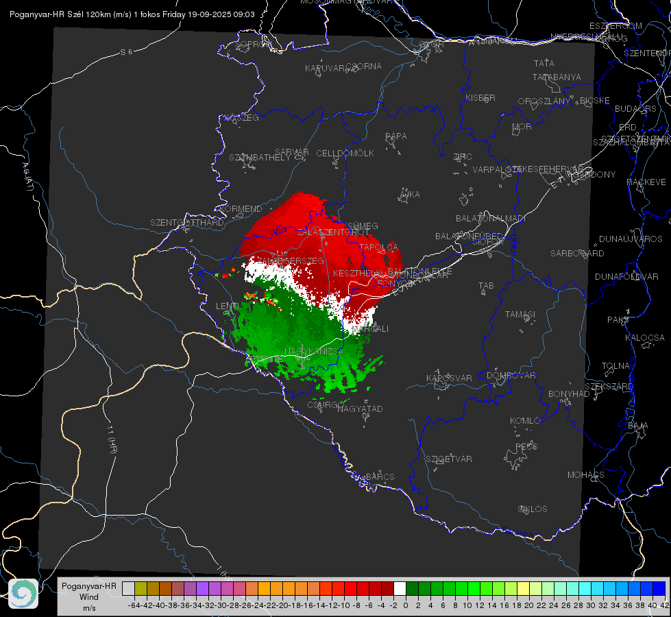671x617 pixels.
Task: Click the NAGYKANIZSA city label
Action: [314, 352]
